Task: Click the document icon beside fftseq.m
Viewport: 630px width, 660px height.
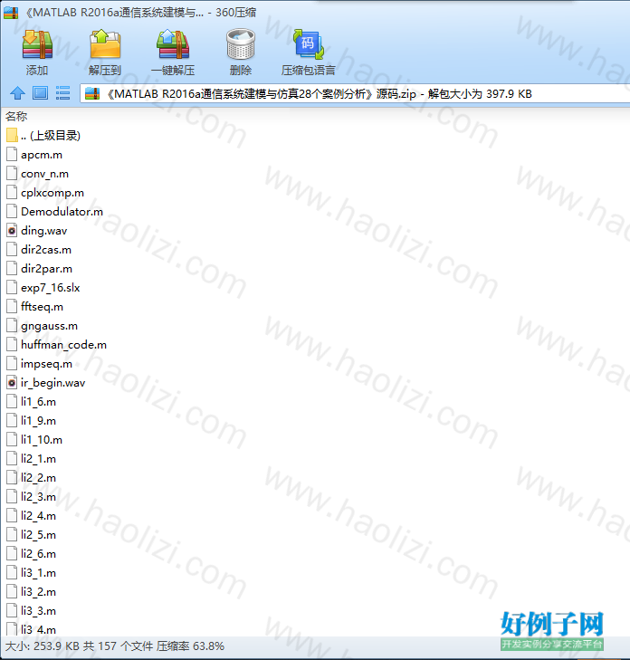Action: [12, 307]
